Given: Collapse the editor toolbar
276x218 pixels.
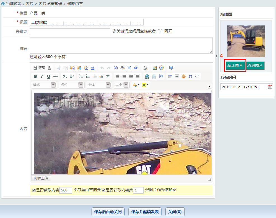Looking at the screenshot, I should point(209,86).
